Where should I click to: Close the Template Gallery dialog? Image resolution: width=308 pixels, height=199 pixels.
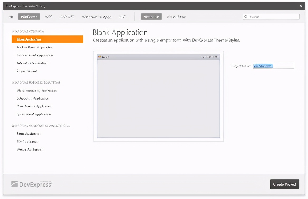301,6
